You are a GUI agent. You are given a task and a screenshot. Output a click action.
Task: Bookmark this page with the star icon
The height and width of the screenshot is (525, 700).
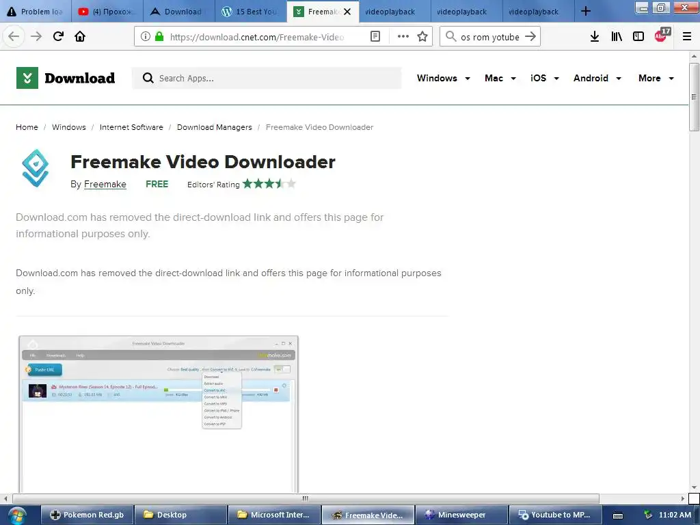click(422, 36)
